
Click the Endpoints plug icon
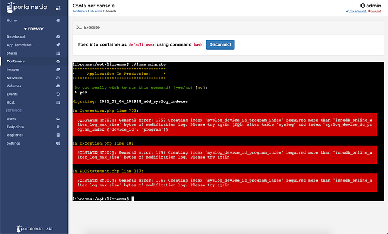[x=58, y=127]
